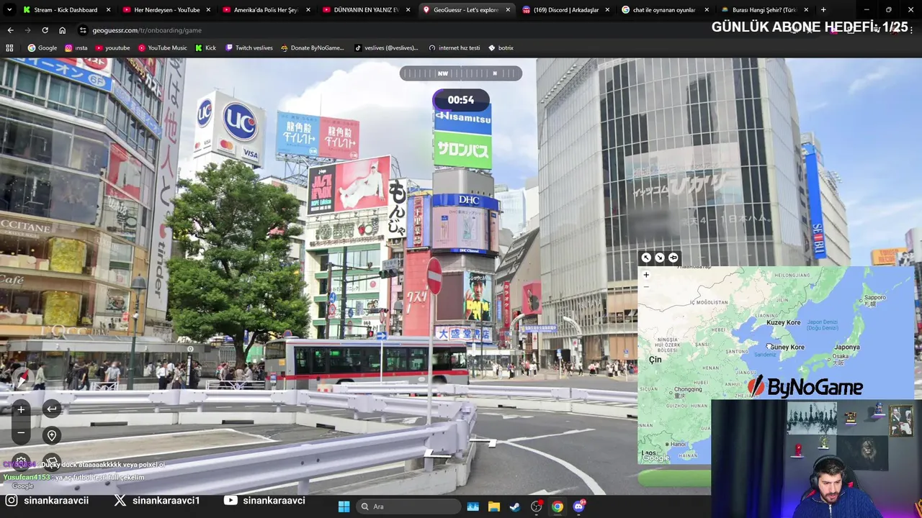
Task: Zoom in the street view panorama
Action: coord(21,409)
